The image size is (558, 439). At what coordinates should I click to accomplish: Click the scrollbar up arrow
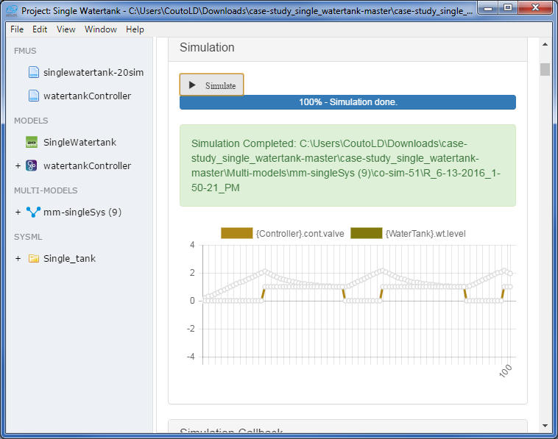(545, 44)
